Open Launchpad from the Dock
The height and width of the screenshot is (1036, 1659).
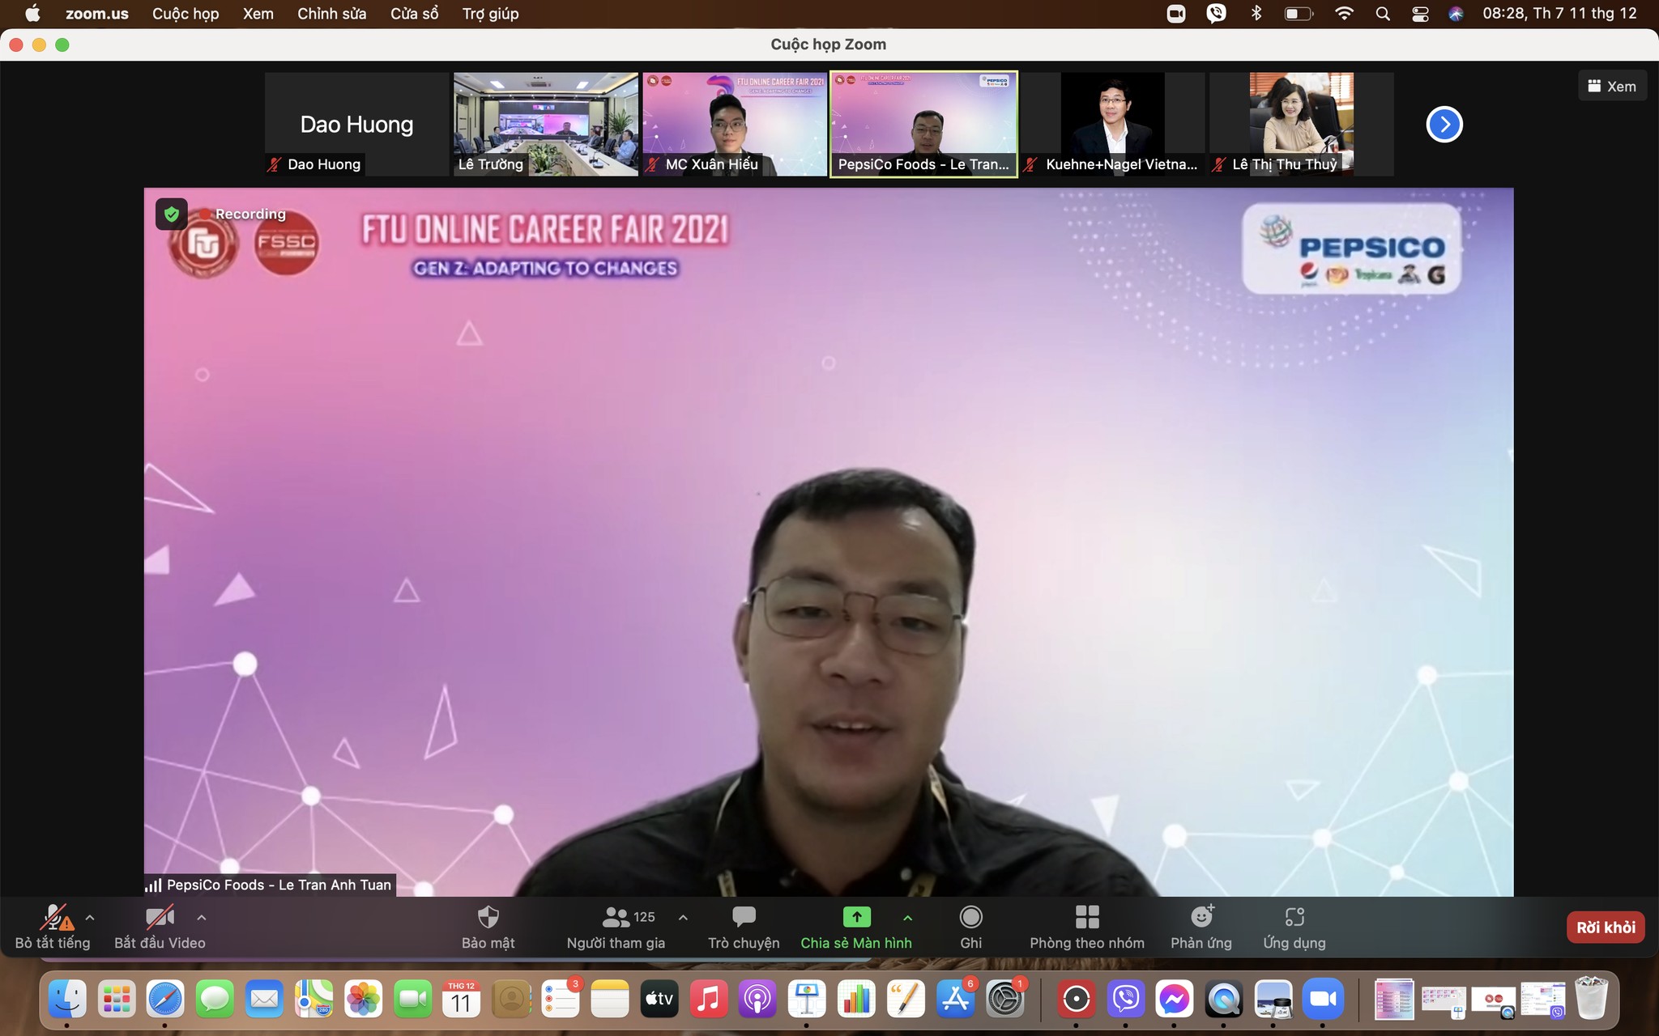117,1000
